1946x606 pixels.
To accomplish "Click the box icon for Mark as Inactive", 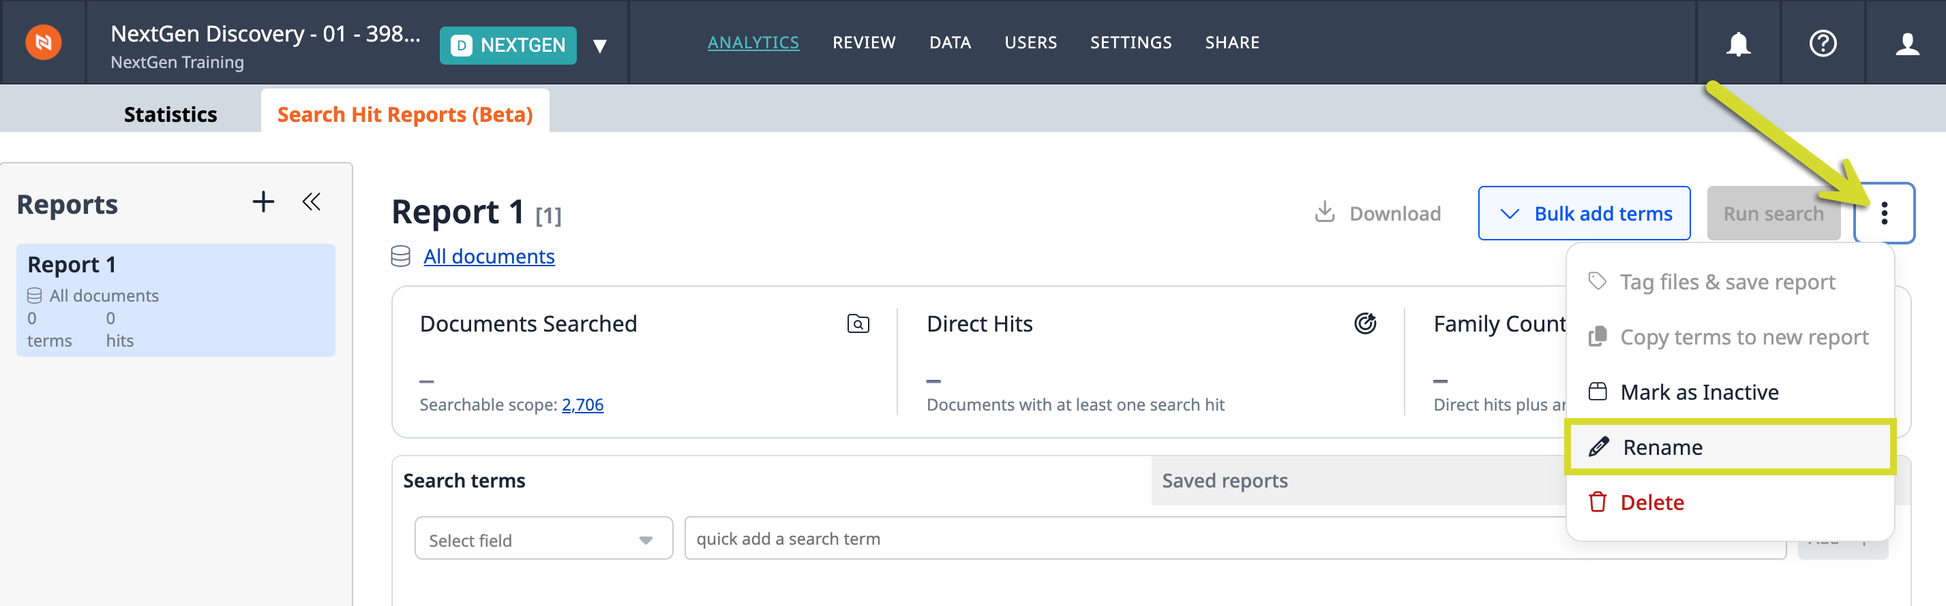I will (x=1597, y=391).
